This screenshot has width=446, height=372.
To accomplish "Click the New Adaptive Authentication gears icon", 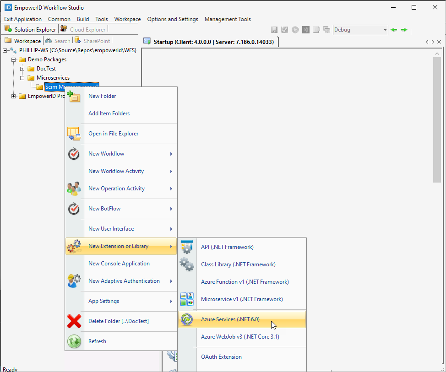I will click(74, 281).
